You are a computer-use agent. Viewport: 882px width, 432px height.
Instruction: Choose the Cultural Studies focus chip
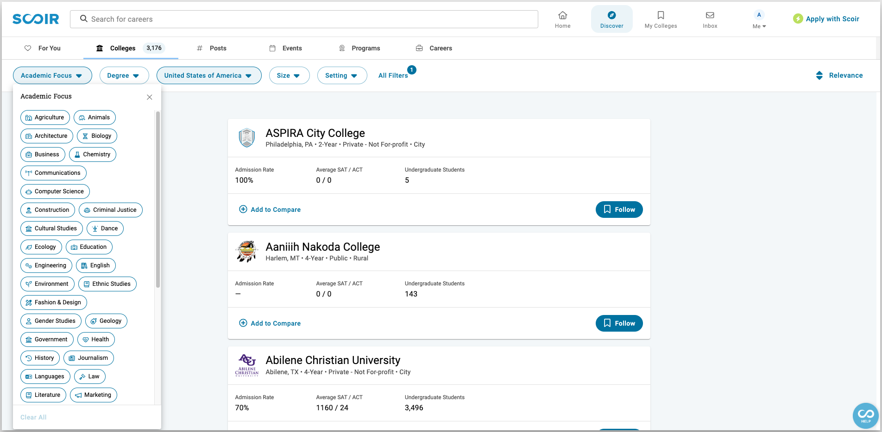(51, 228)
